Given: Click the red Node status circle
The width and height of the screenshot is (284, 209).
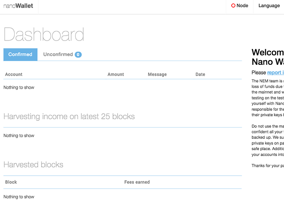Looking at the screenshot, I should click(x=233, y=5).
